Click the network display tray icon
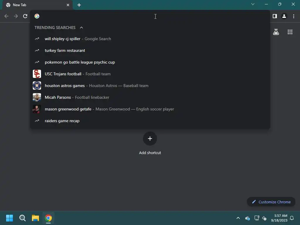The height and width of the screenshot is (225, 300). pos(257,218)
